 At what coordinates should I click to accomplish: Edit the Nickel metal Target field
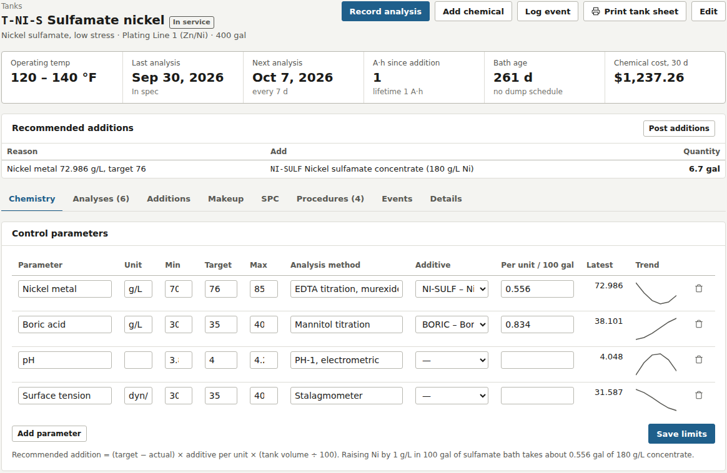(220, 289)
